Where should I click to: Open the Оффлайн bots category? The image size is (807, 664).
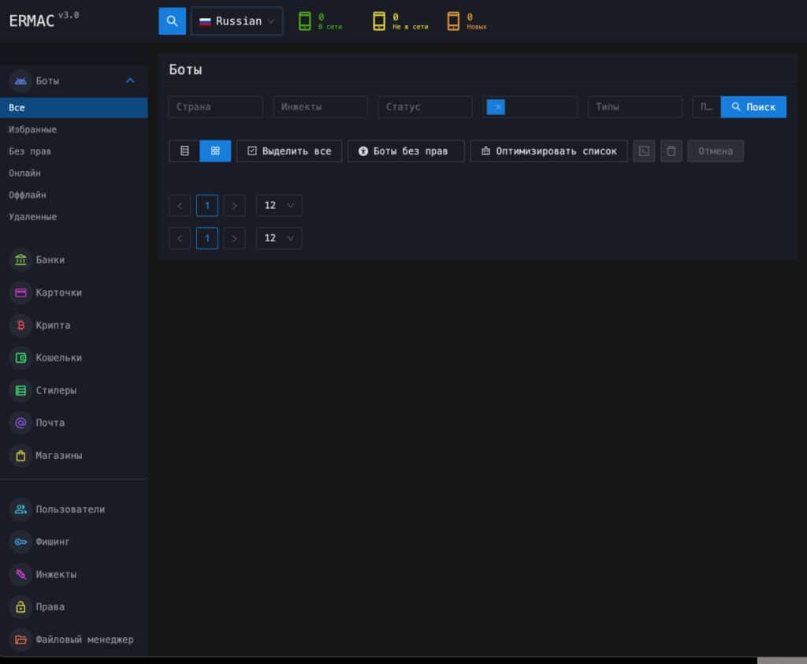[x=28, y=194]
